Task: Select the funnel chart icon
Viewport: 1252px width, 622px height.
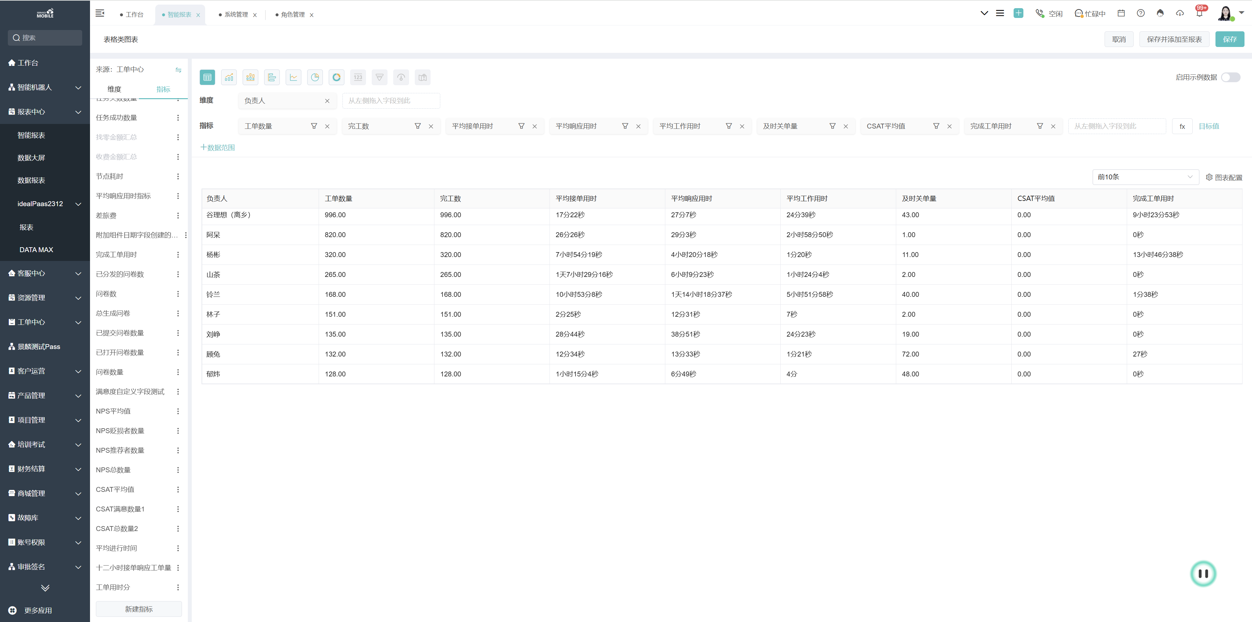Action: click(x=380, y=77)
